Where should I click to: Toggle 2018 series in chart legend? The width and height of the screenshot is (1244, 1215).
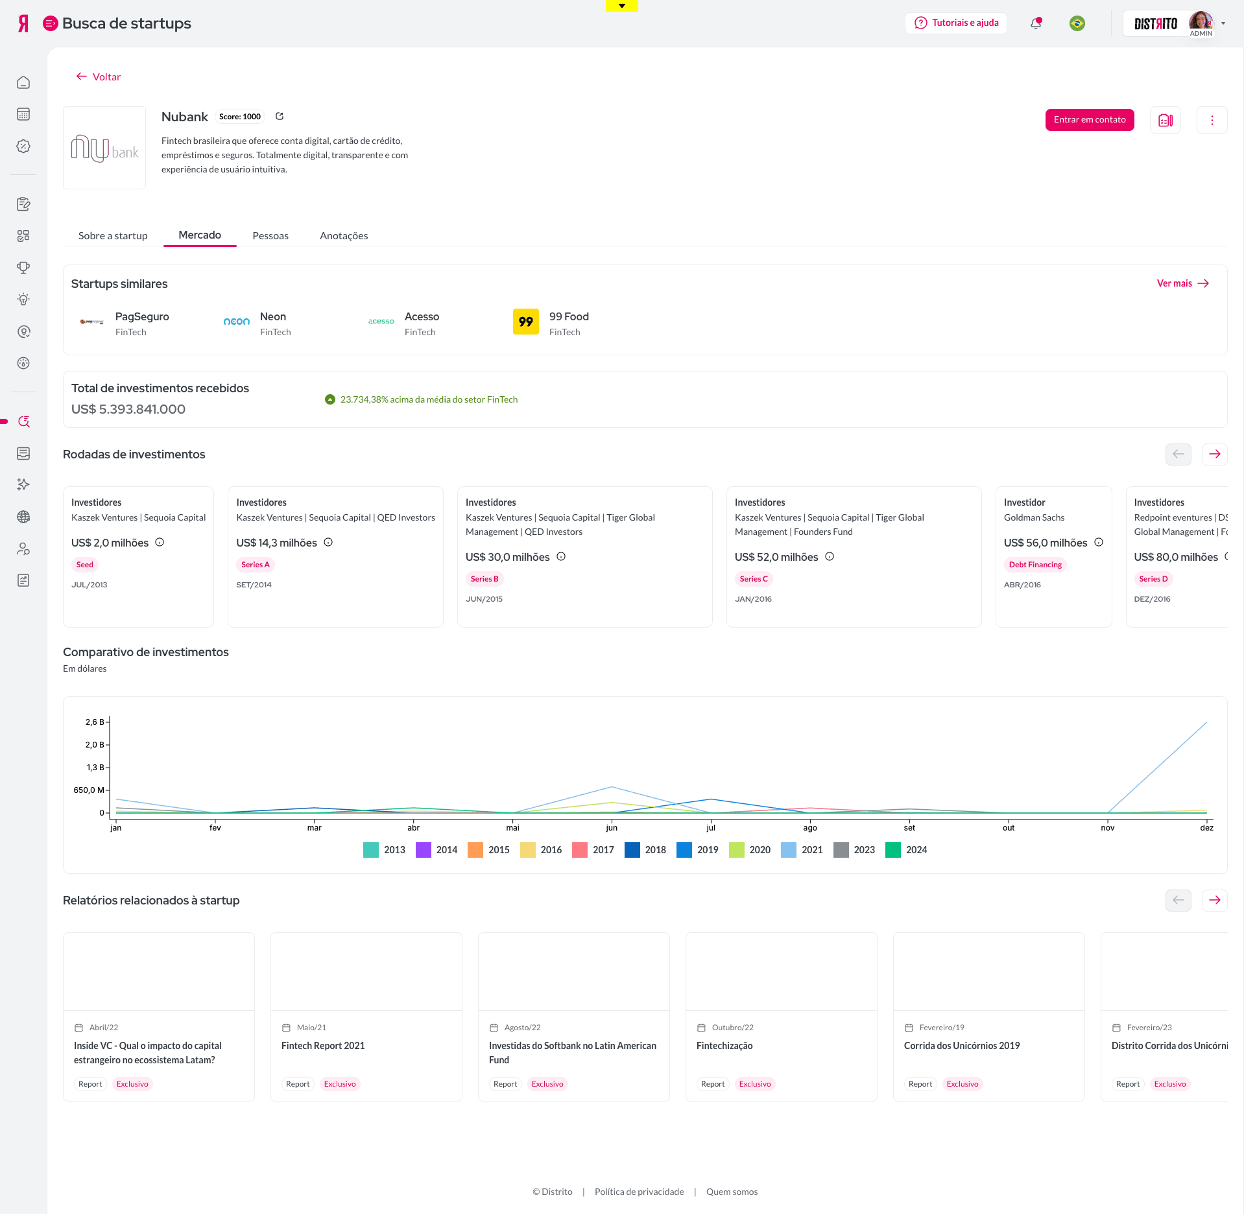(645, 850)
